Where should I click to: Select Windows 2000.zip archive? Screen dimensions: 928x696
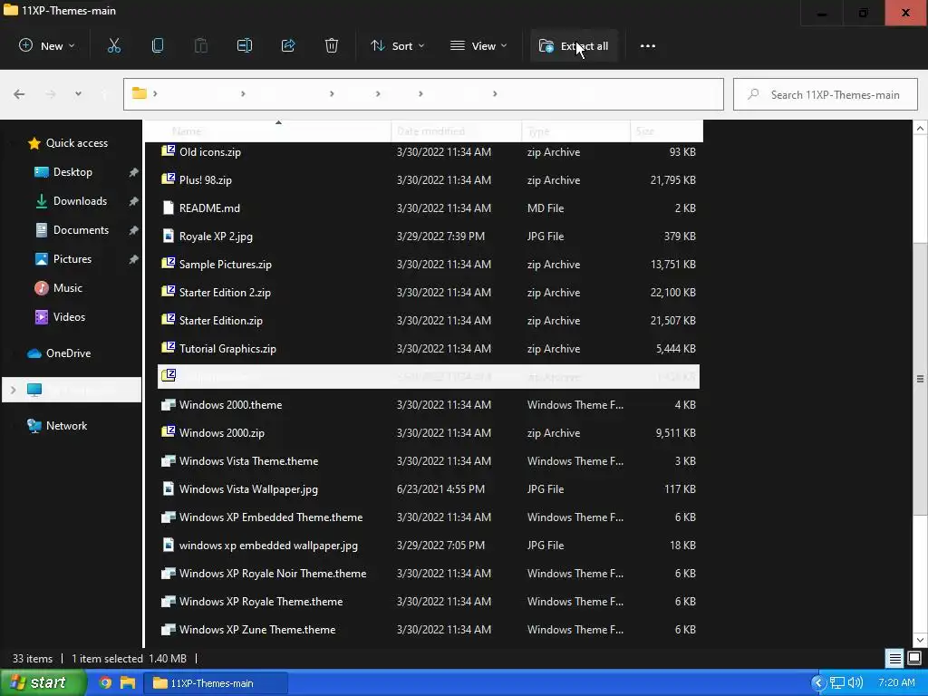click(x=429, y=433)
